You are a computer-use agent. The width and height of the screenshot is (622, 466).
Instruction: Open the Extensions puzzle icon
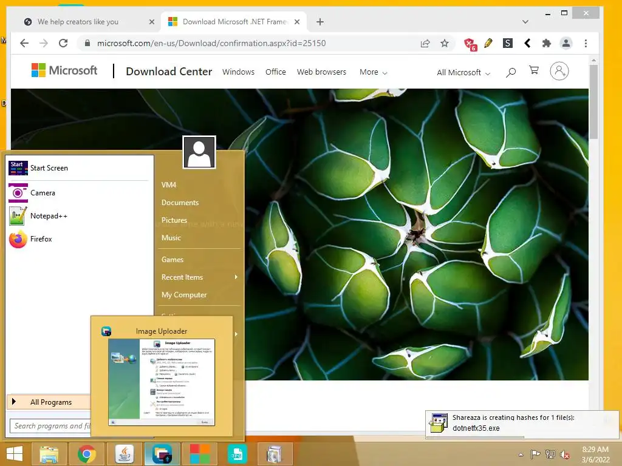pyautogui.click(x=547, y=43)
